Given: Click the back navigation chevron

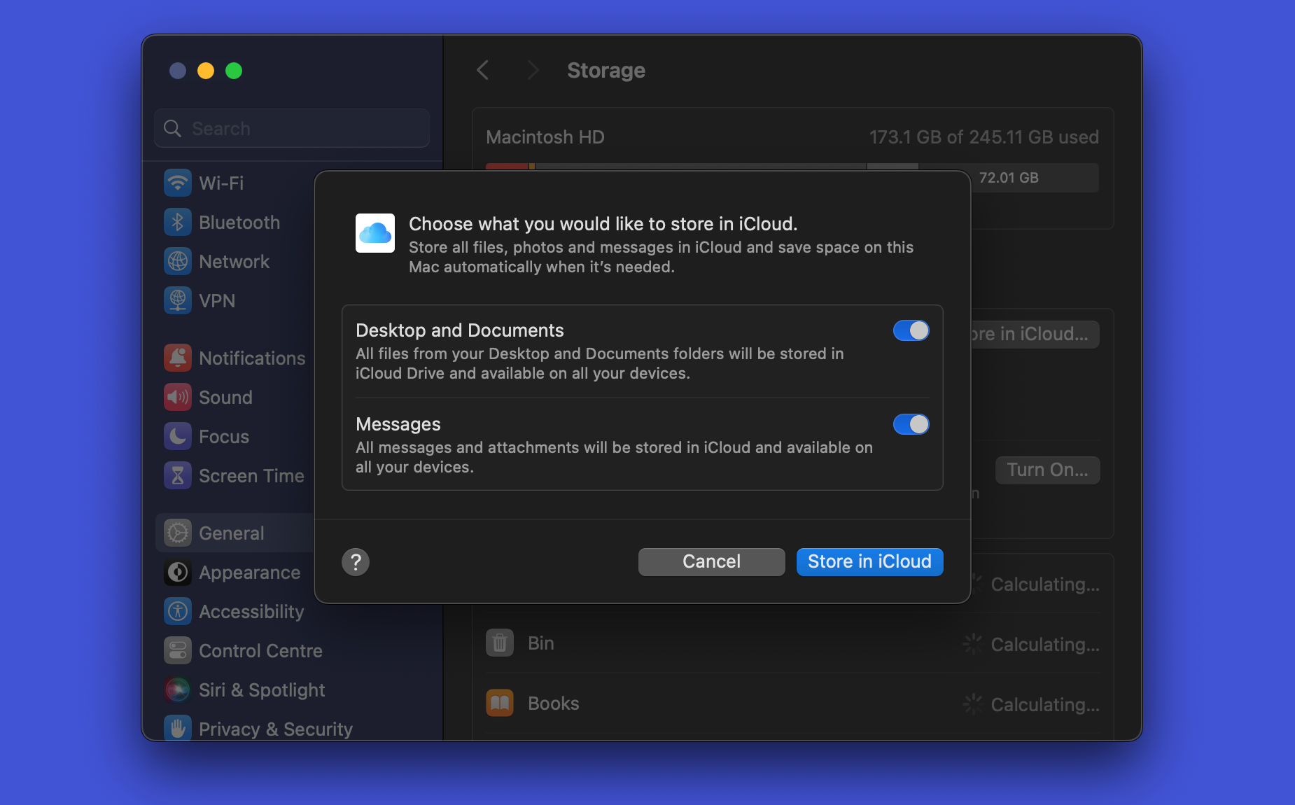Looking at the screenshot, I should point(483,70).
